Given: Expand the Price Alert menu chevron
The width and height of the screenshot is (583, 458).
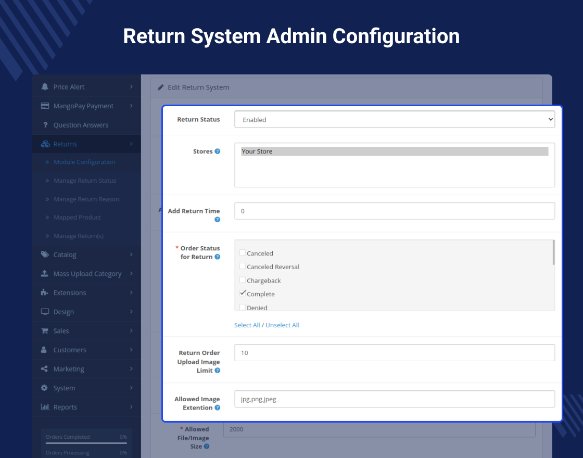Looking at the screenshot, I should pyautogui.click(x=131, y=86).
